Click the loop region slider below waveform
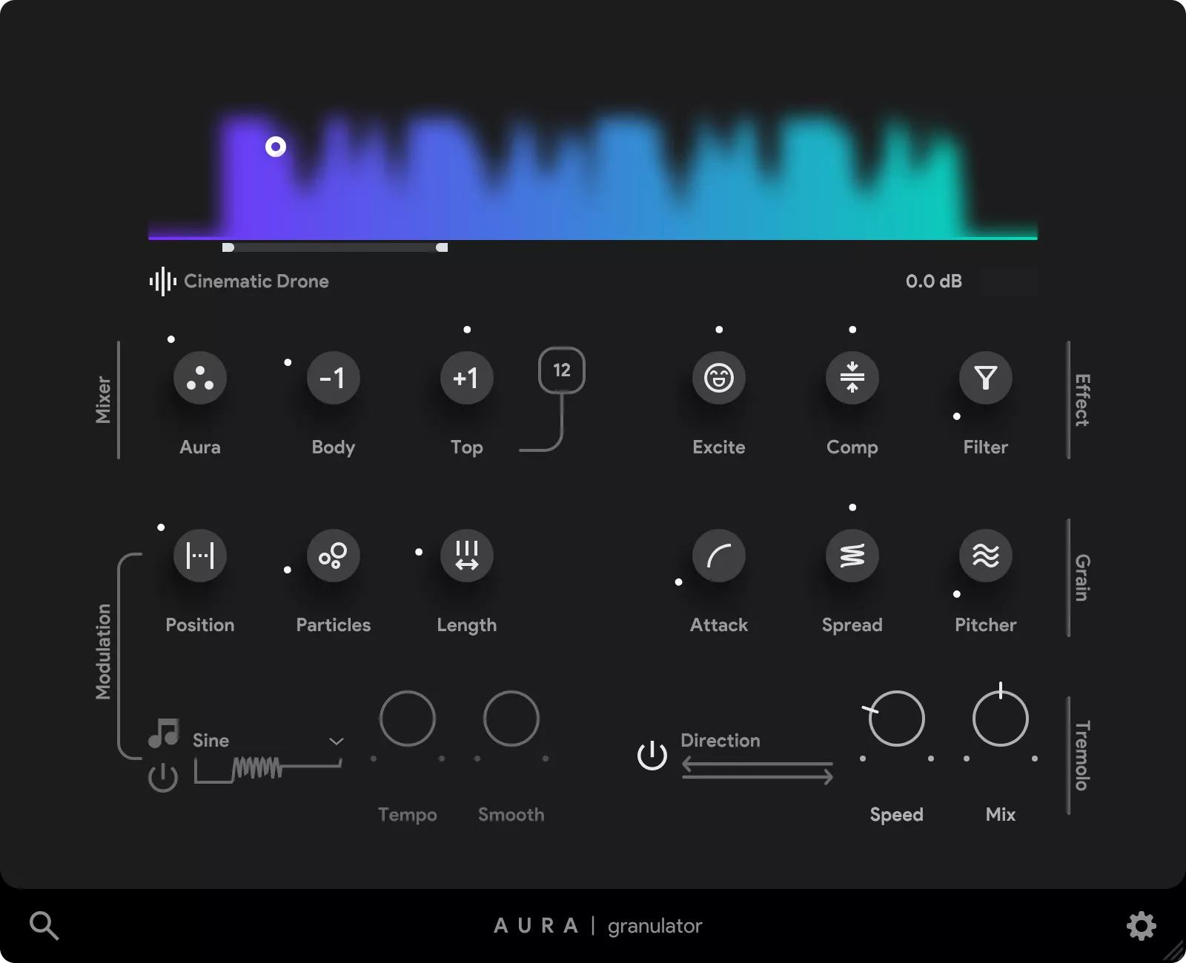The height and width of the screenshot is (963, 1186). (x=335, y=247)
